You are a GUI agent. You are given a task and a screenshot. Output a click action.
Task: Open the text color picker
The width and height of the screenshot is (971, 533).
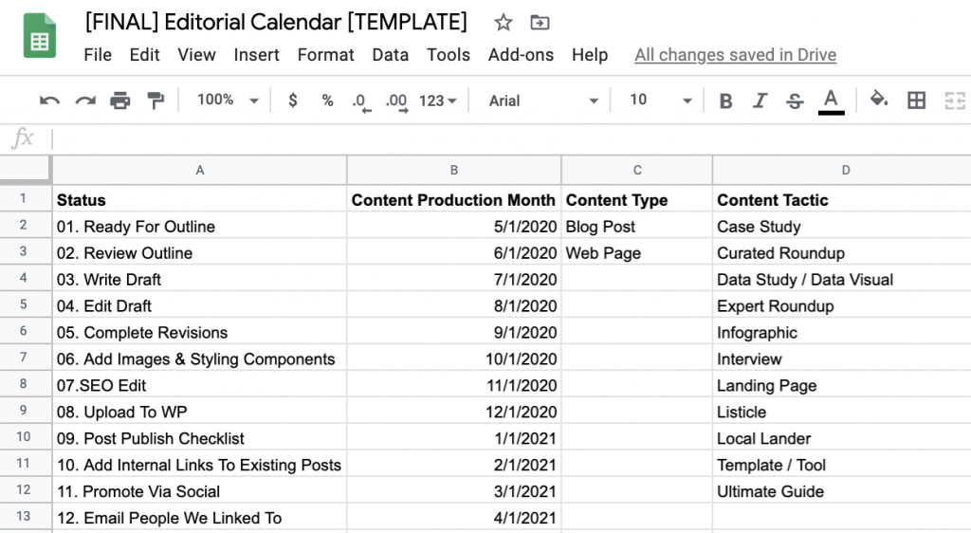point(831,101)
